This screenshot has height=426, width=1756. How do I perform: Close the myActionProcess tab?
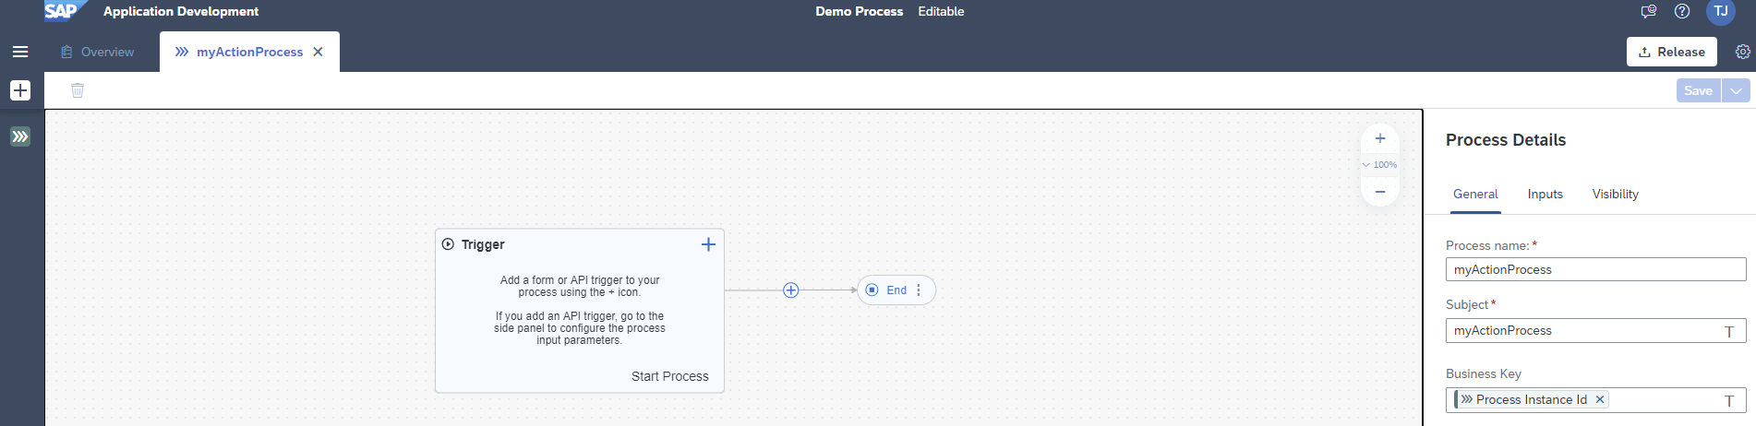(x=318, y=52)
